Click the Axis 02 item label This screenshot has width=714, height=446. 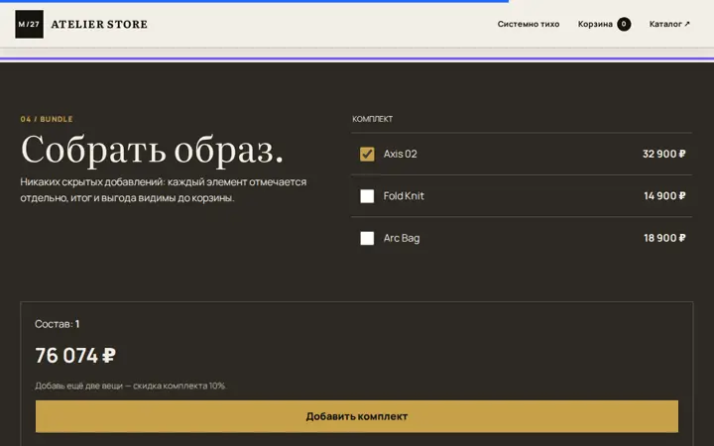400,154
